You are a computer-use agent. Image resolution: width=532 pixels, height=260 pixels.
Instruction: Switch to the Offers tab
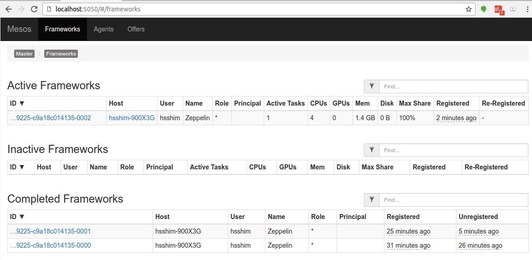pos(136,29)
